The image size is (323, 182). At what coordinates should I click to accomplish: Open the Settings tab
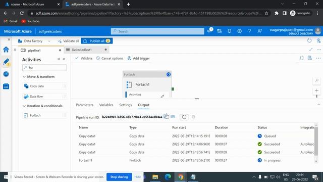click(125, 105)
